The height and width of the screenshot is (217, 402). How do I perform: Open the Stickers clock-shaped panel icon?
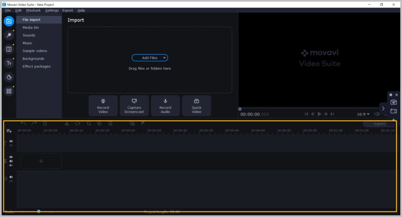tap(9, 77)
